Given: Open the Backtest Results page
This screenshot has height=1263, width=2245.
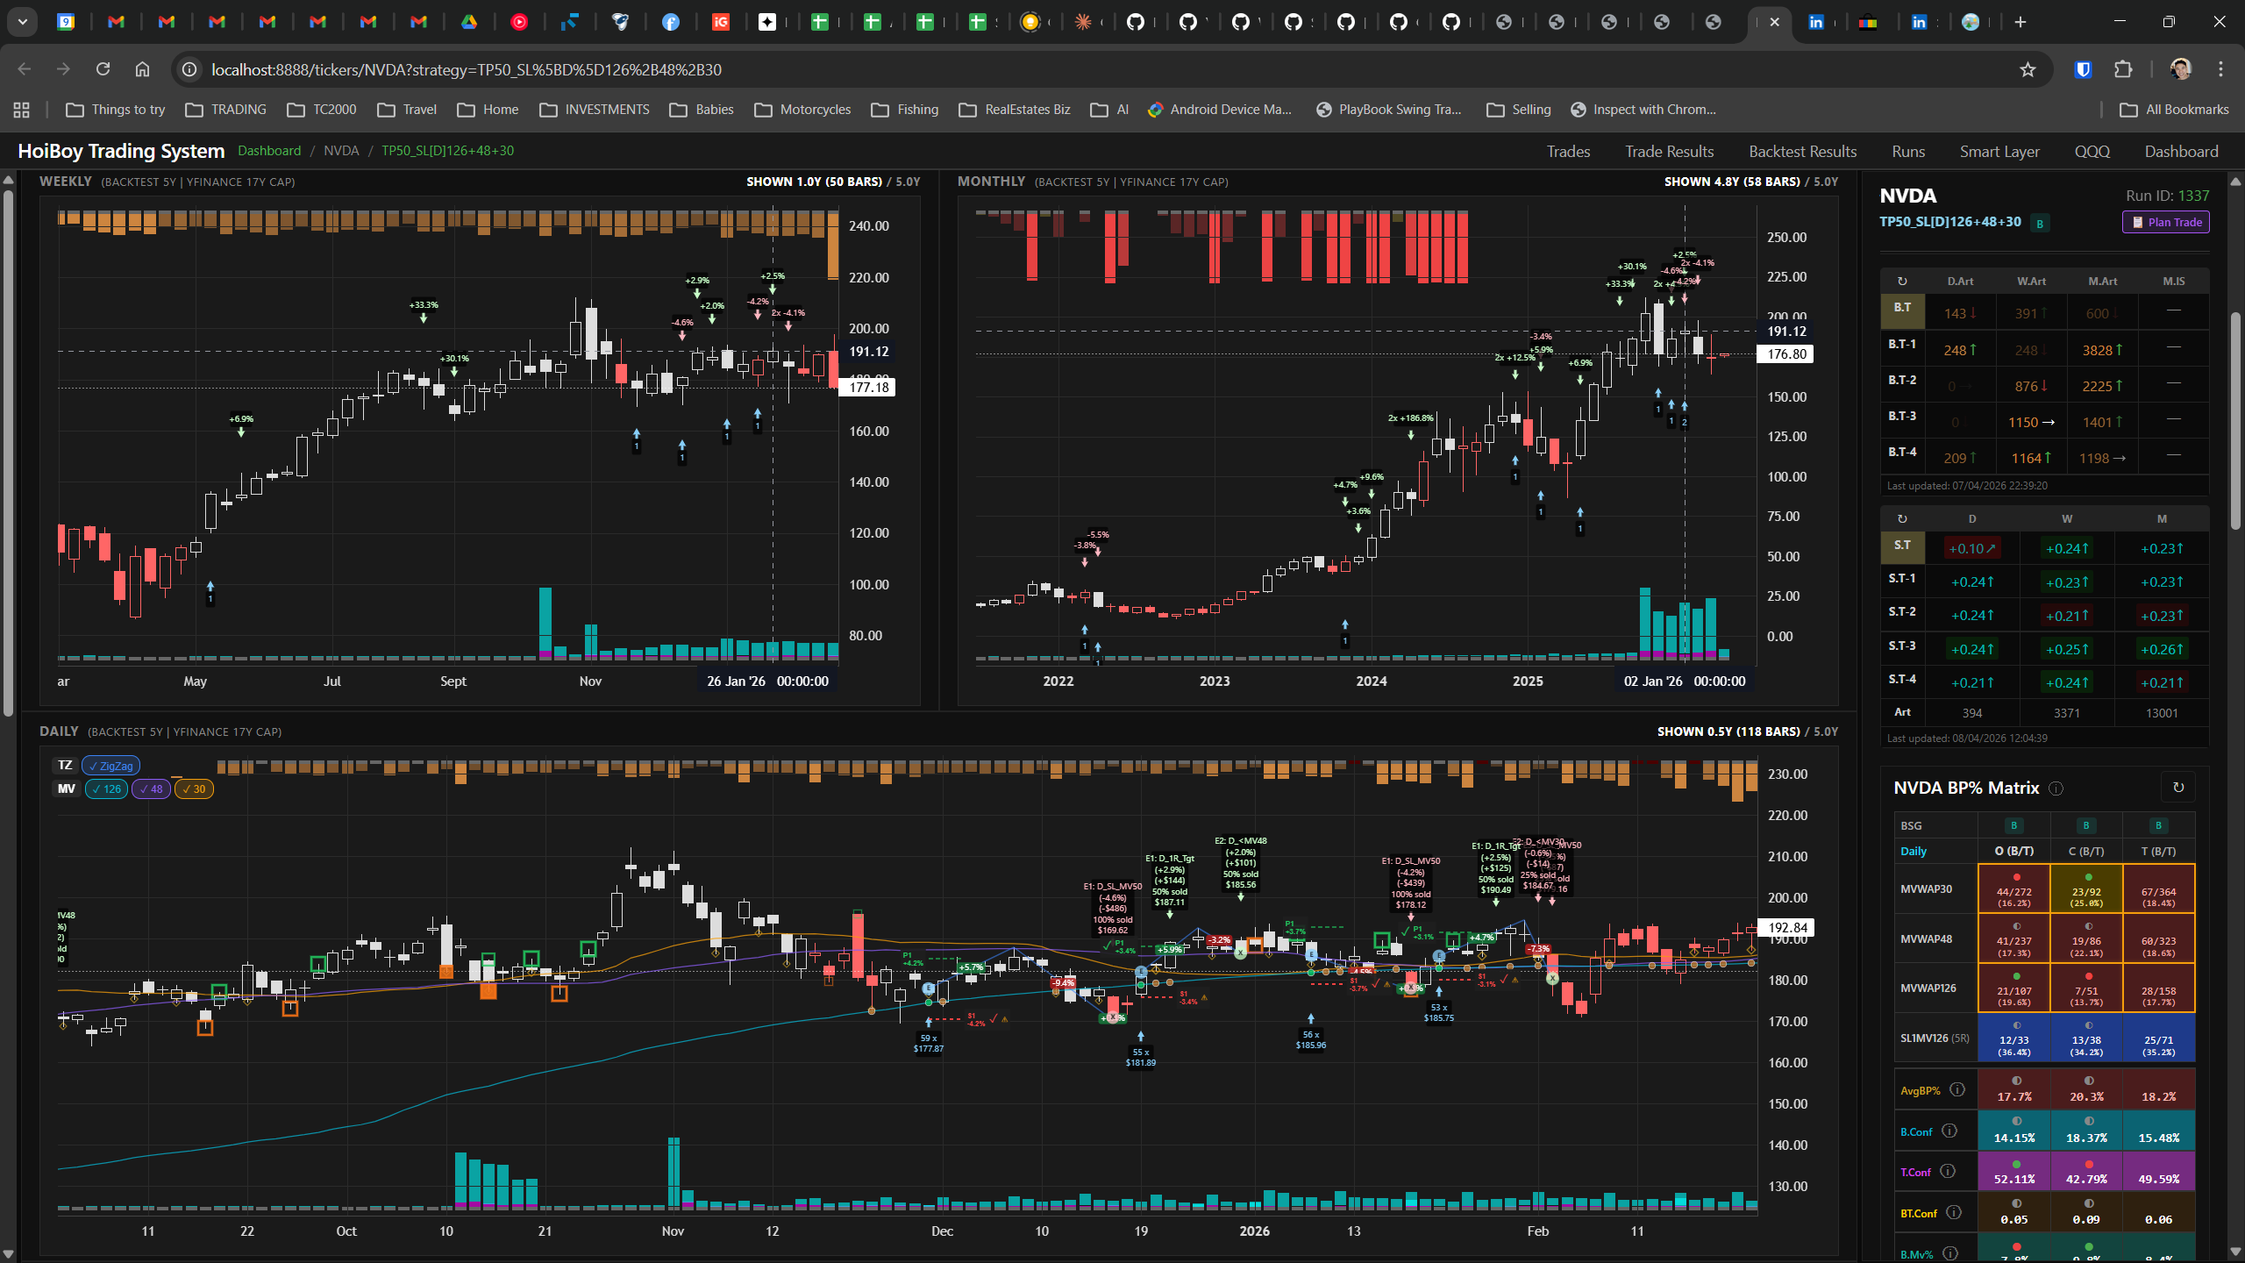Looking at the screenshot, I should tap(1802, 152).
